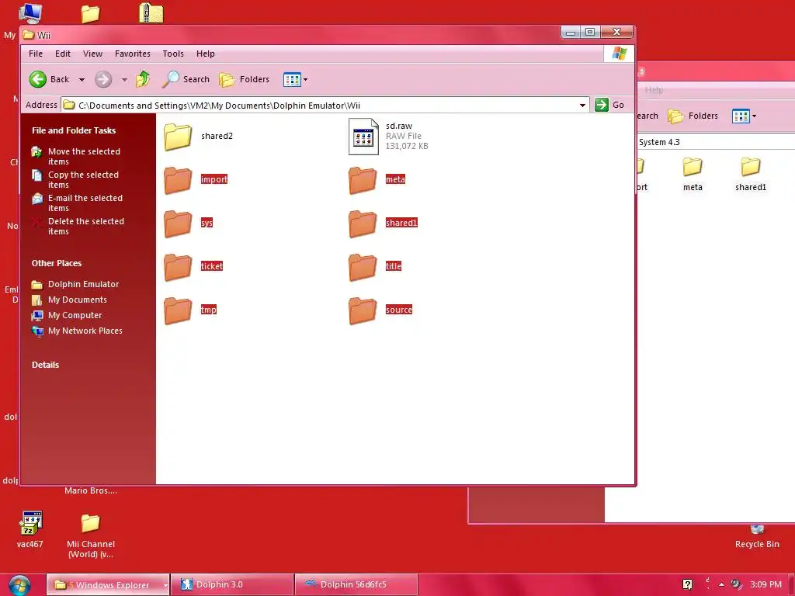Click the help tray icon in taskbar

[688, 584]
